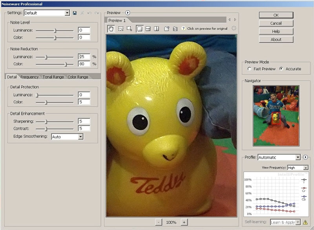This screenshot has width=314, height=230.
Task: Switch to the Frequency tab
Action: (x=29, y=77)
